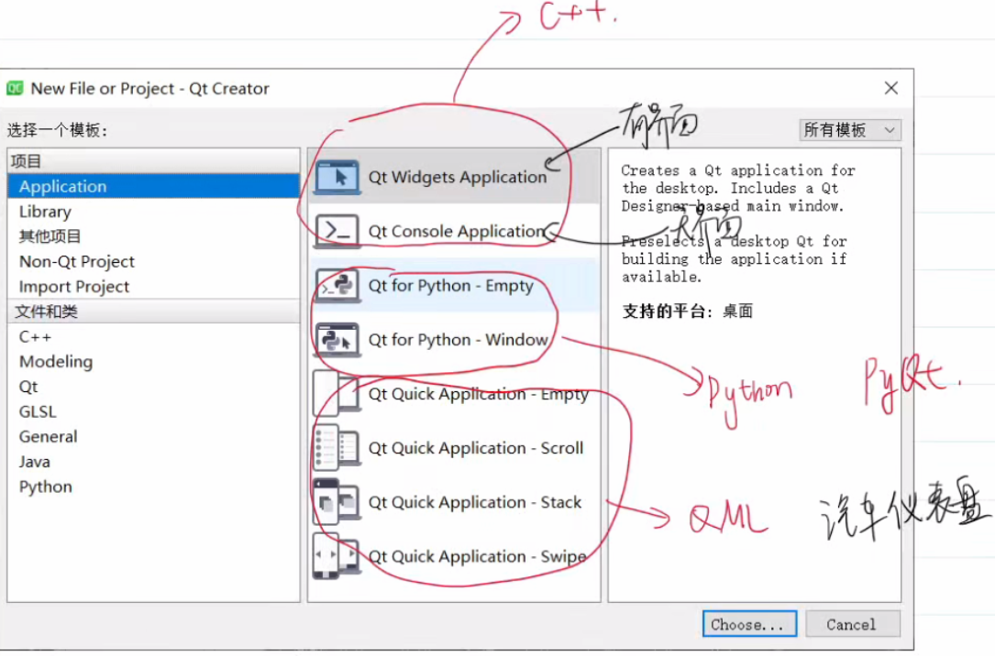Select Qt for Python - Window template text
Viewport: 995px width, 656px height.
click(x=459, y=340)
